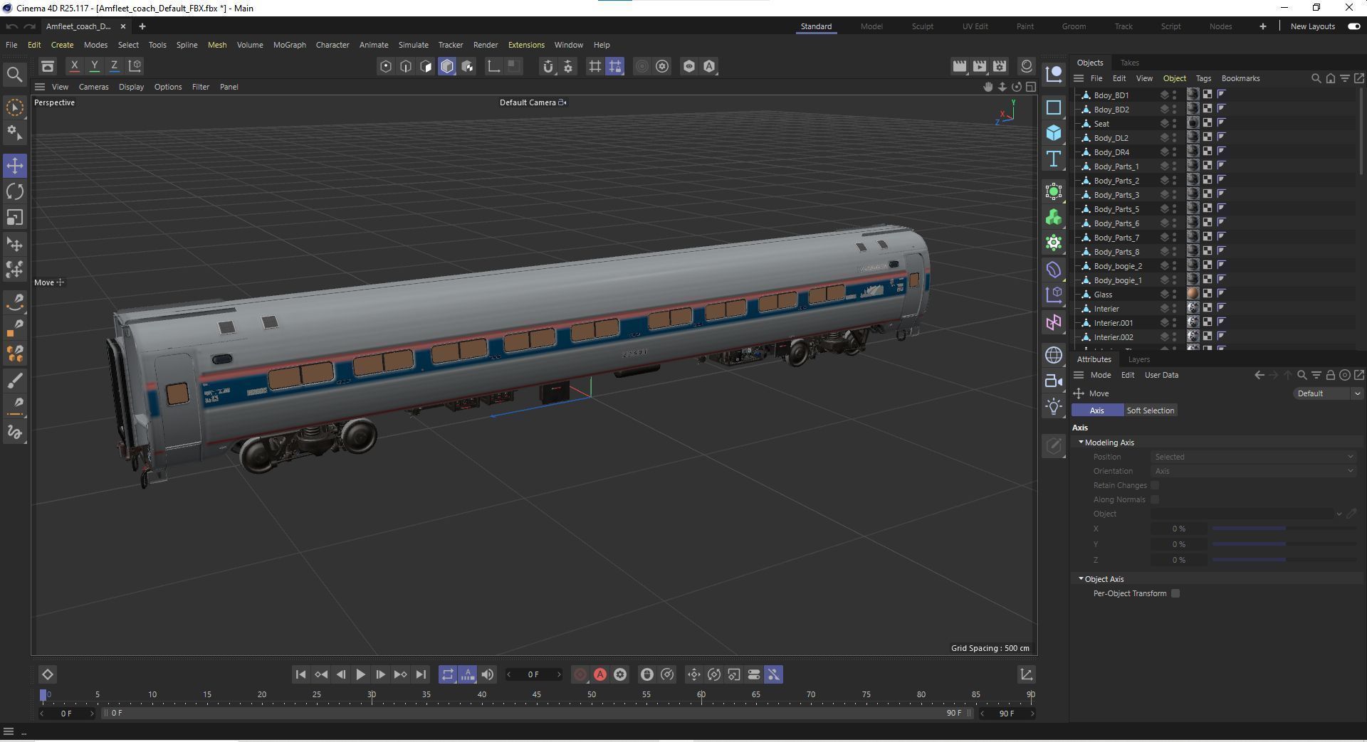The image size is (1367, 742).
Task: Open the MoGraph menu
Action: [x=290, y=45]
